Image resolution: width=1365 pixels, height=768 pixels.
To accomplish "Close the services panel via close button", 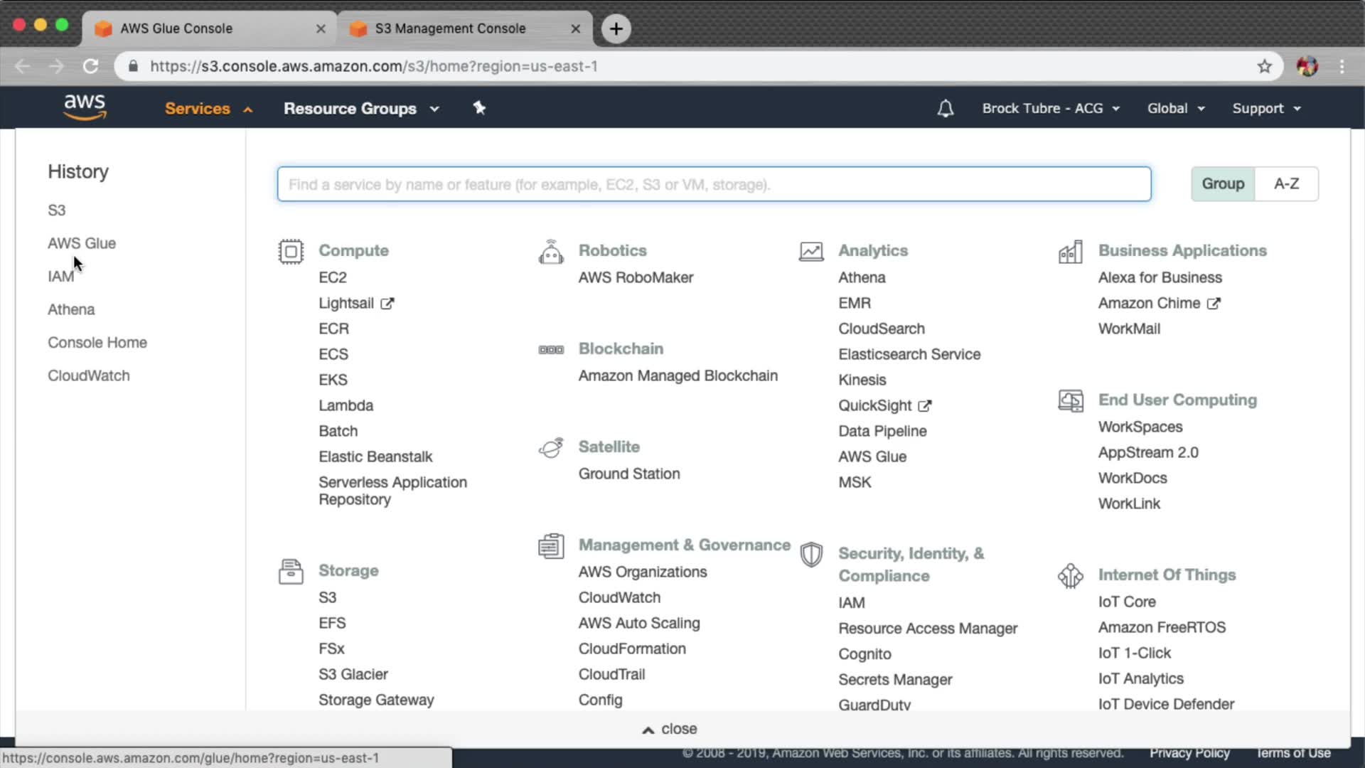I will 670,729.
